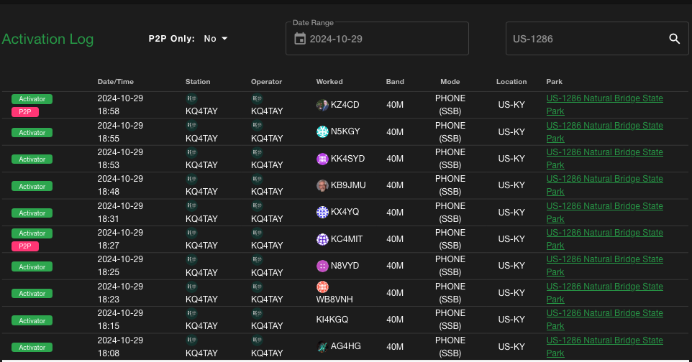Click the Date/Time column header
The height and width of the screenshot is (362, 692).
(x=116, y=82)
